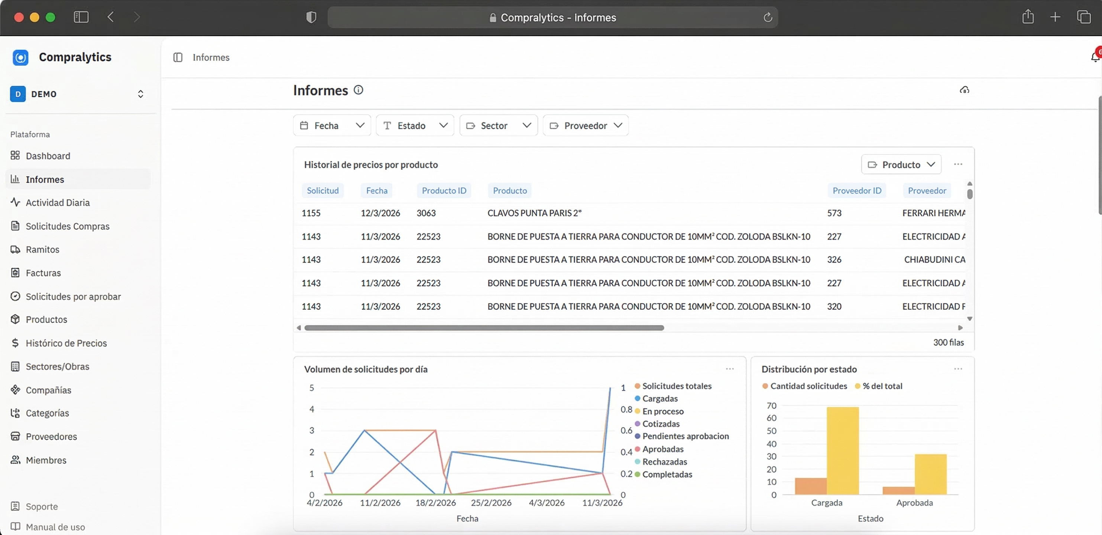Screen dimensions: 1102x535
Task: Open options menu of Distribución por estado
Action: coord(958,369)
